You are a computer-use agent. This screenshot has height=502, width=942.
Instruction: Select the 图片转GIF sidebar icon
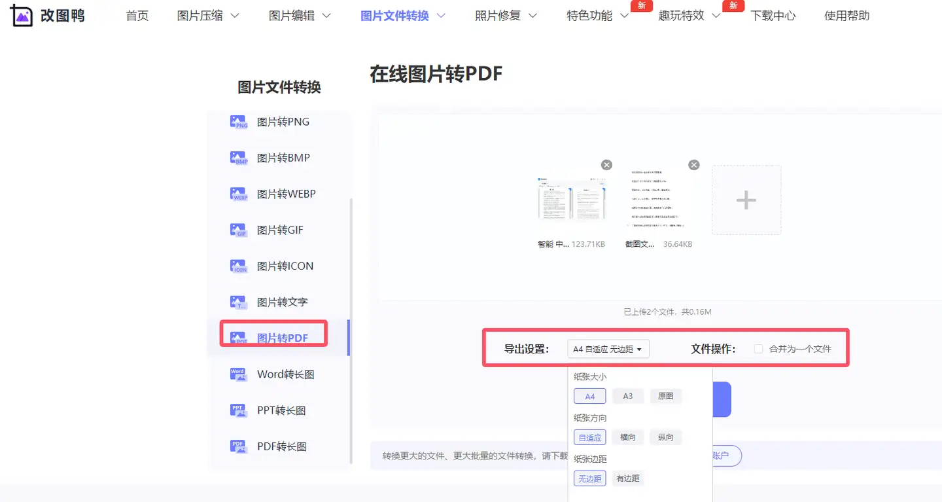point(239,230)
